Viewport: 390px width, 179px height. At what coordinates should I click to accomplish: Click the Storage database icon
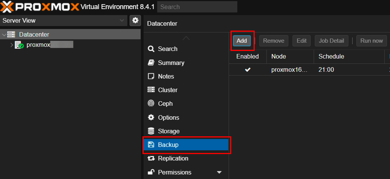pyautogui.click(x=151, y=131)
